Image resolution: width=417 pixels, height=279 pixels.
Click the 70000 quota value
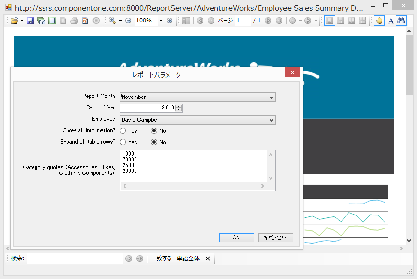(130, 160)
